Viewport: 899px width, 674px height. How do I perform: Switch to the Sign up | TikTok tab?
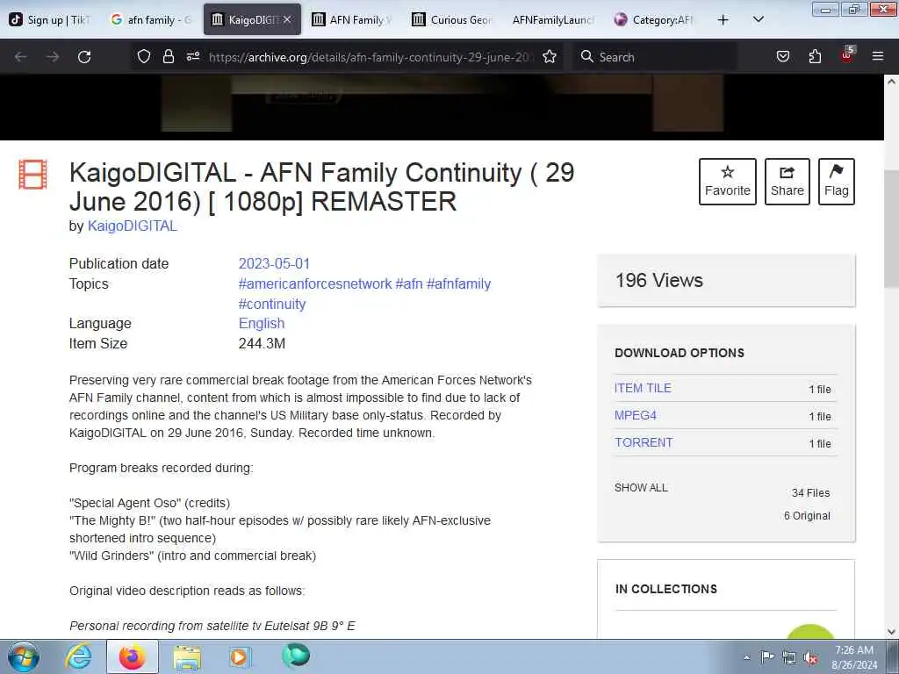click(x=50, y=19)
